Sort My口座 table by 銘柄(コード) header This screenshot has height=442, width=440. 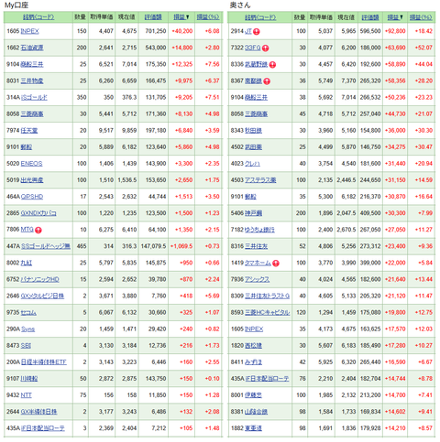pyautogui.click(x=38, y=17)
